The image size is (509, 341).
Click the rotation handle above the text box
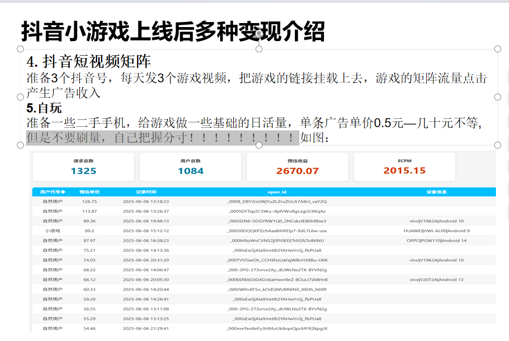coord(259,34)
